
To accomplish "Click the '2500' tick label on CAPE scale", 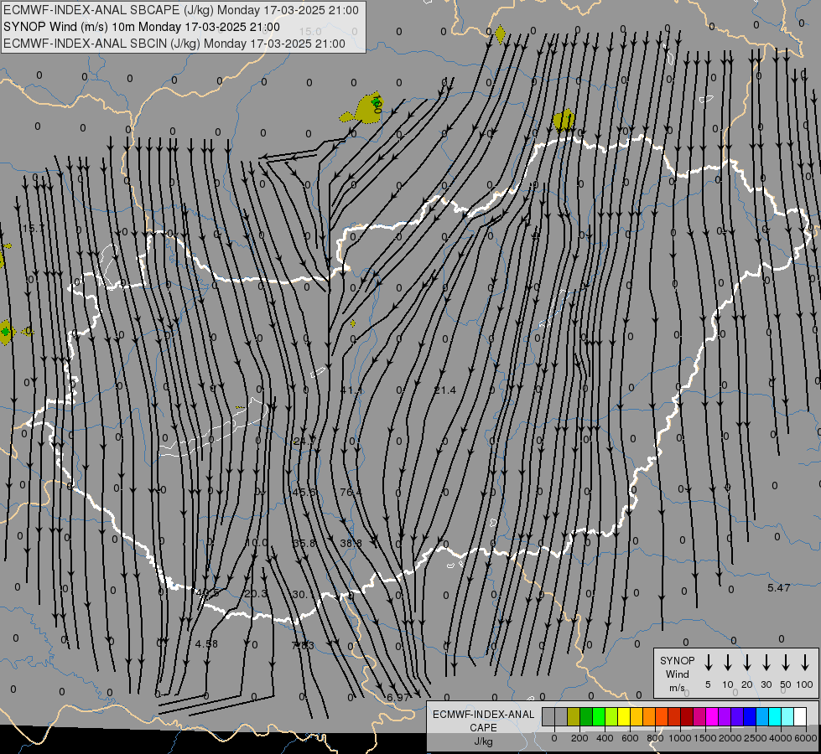I will [755, 738].
